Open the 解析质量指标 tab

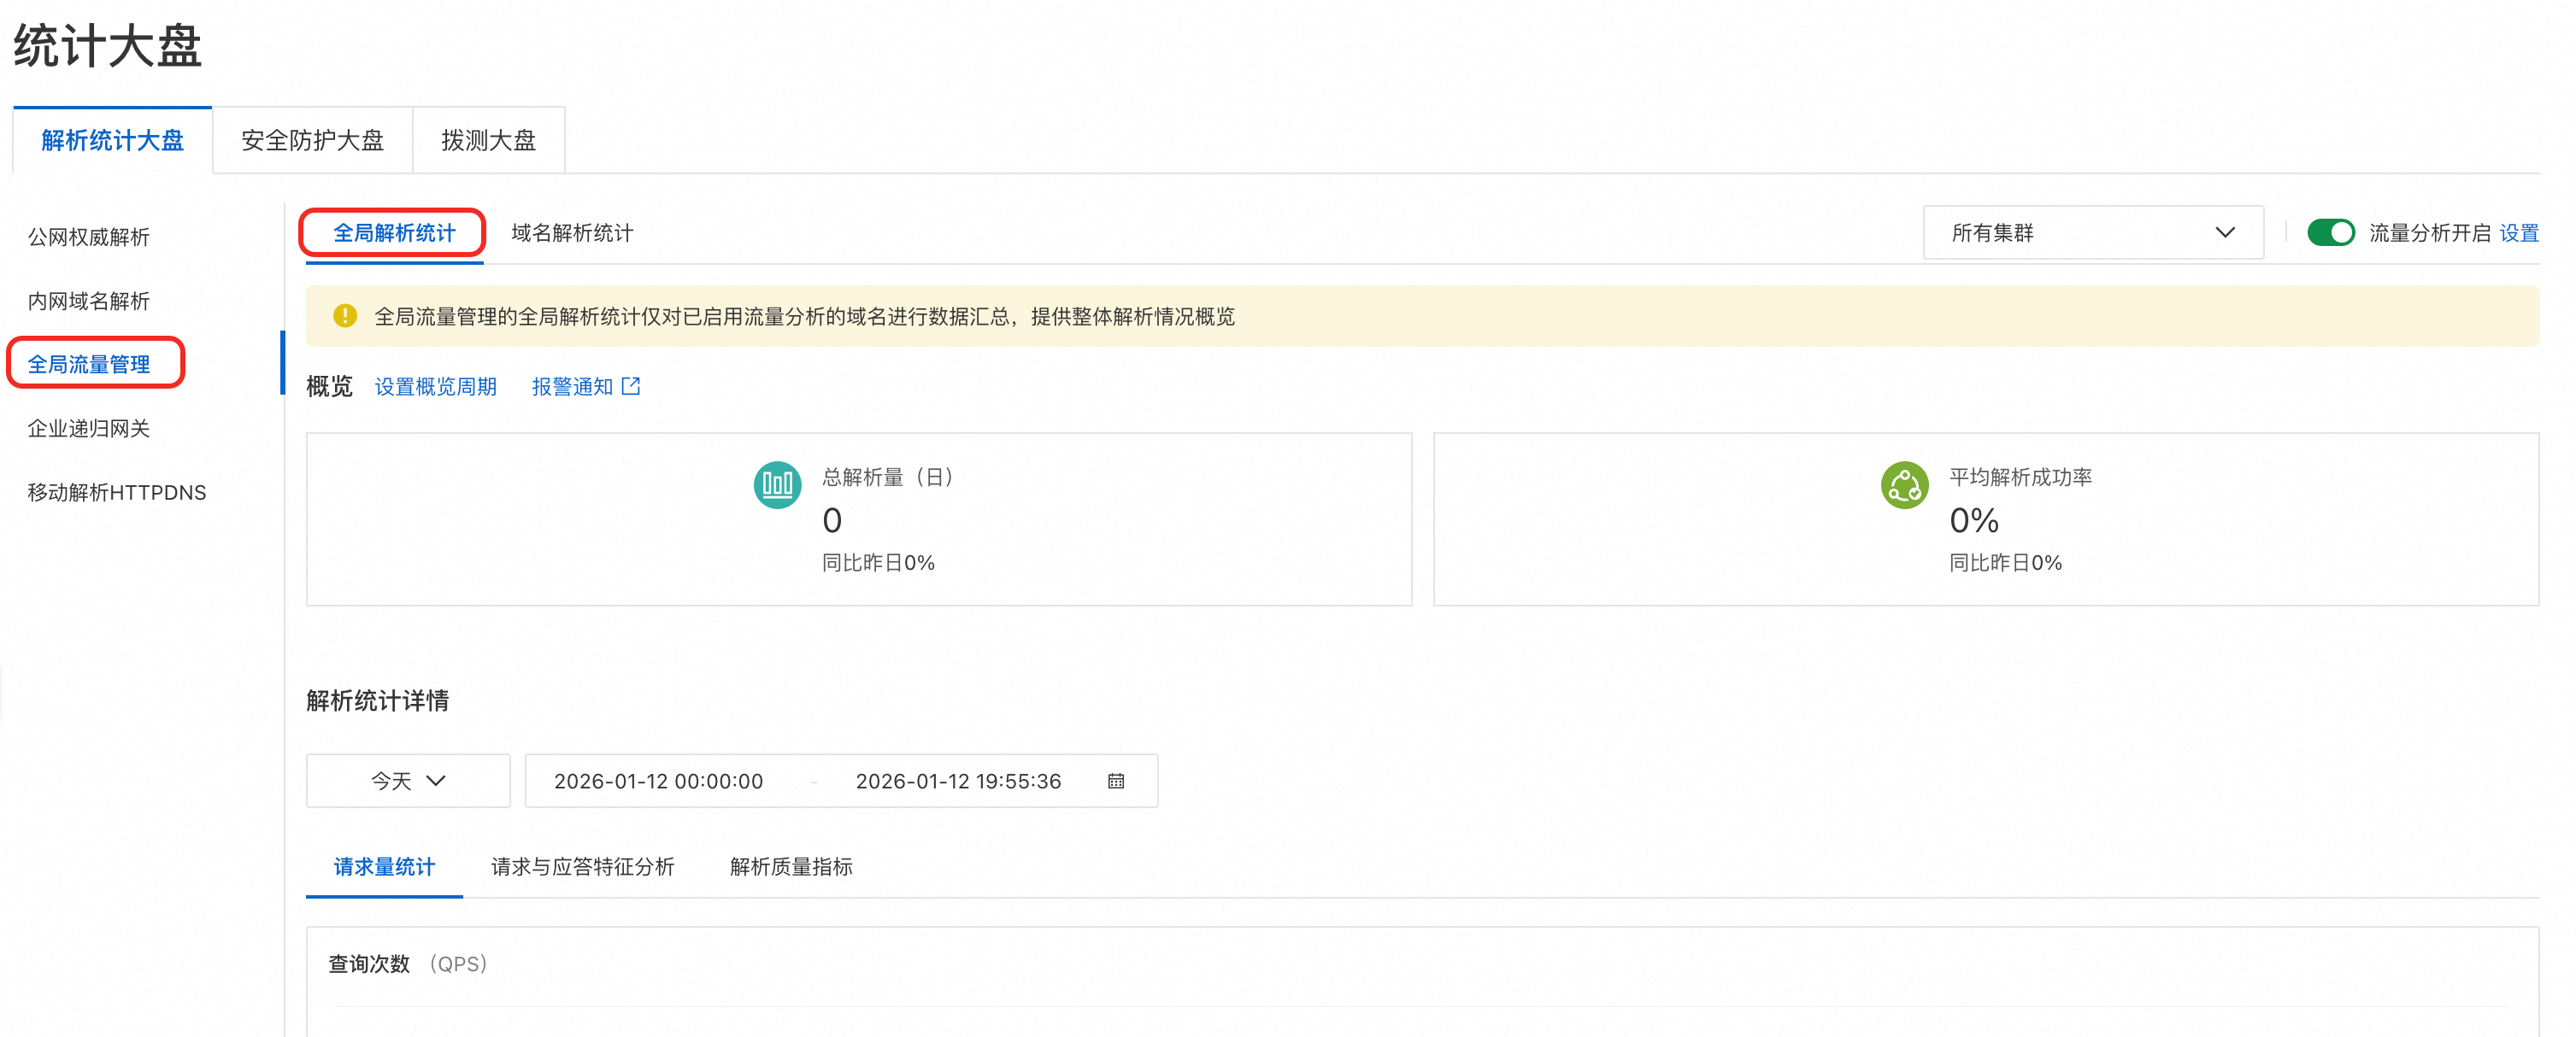[790, 866]
